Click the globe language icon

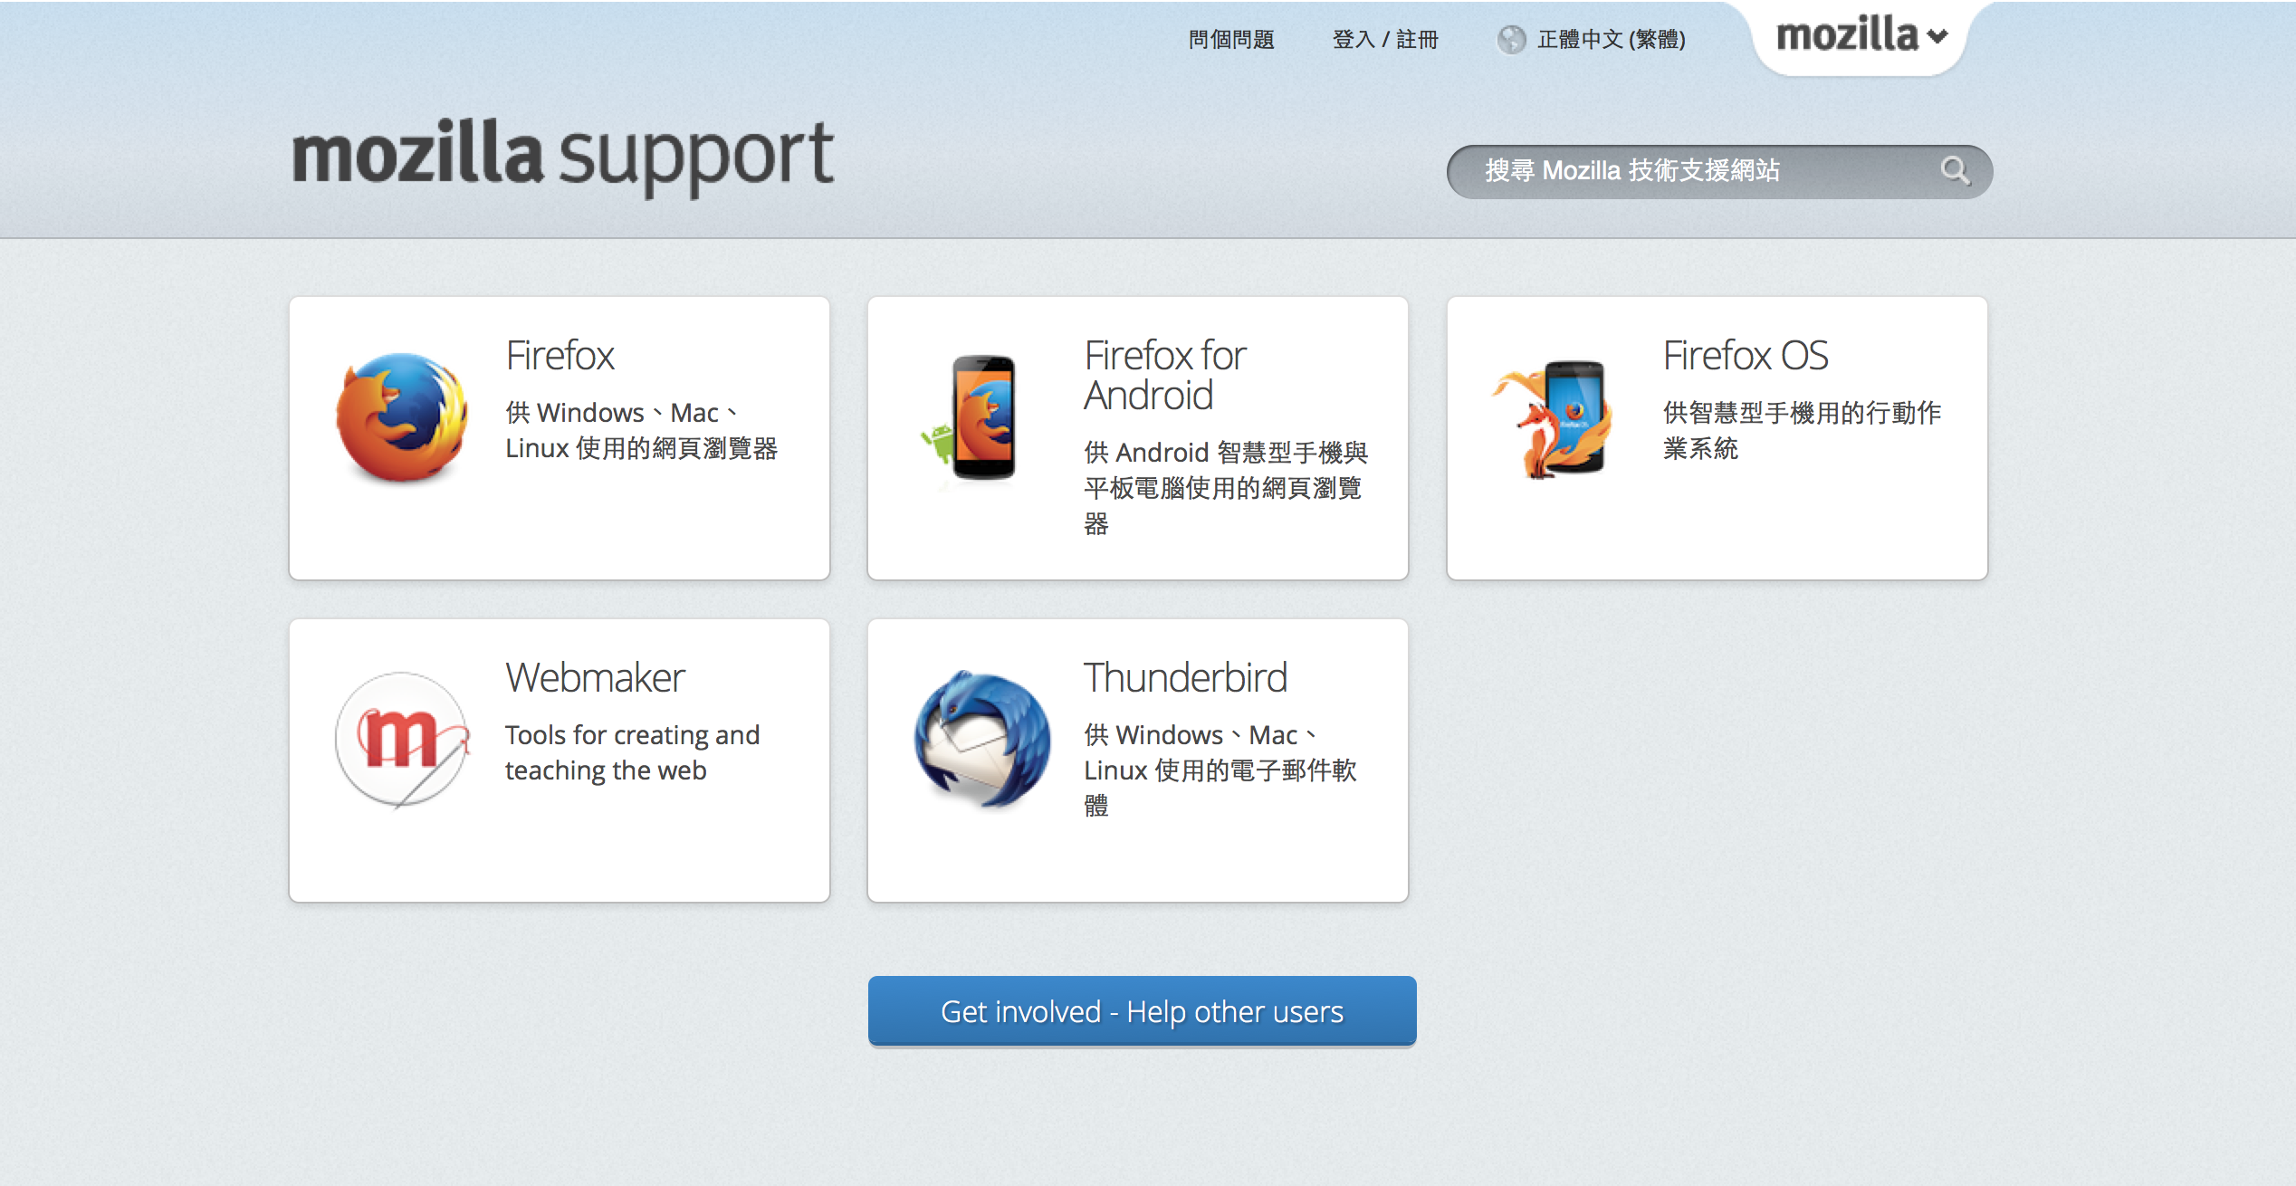pyautogui.click(x=1510, y=40)
